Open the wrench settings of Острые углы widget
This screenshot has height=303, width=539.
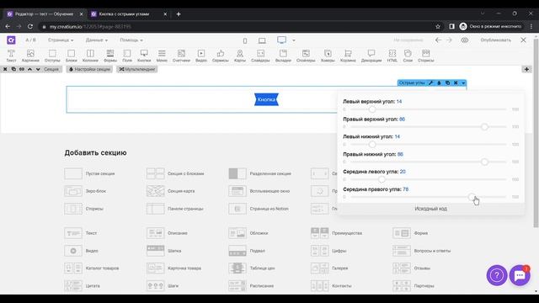[x=431, y=82]
